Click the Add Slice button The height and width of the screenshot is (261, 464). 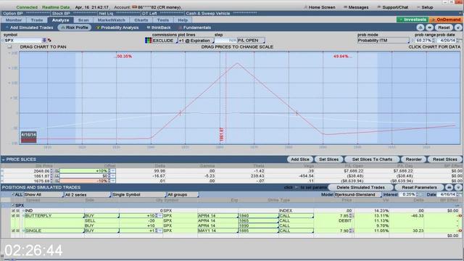299,159
